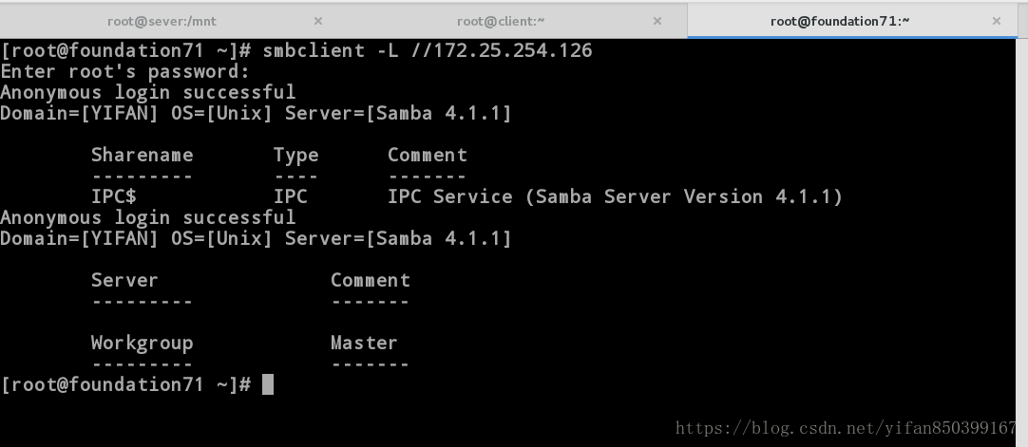Click the blog.csdn.net watermark URL
1028x447 pixels.
[846, 429]
